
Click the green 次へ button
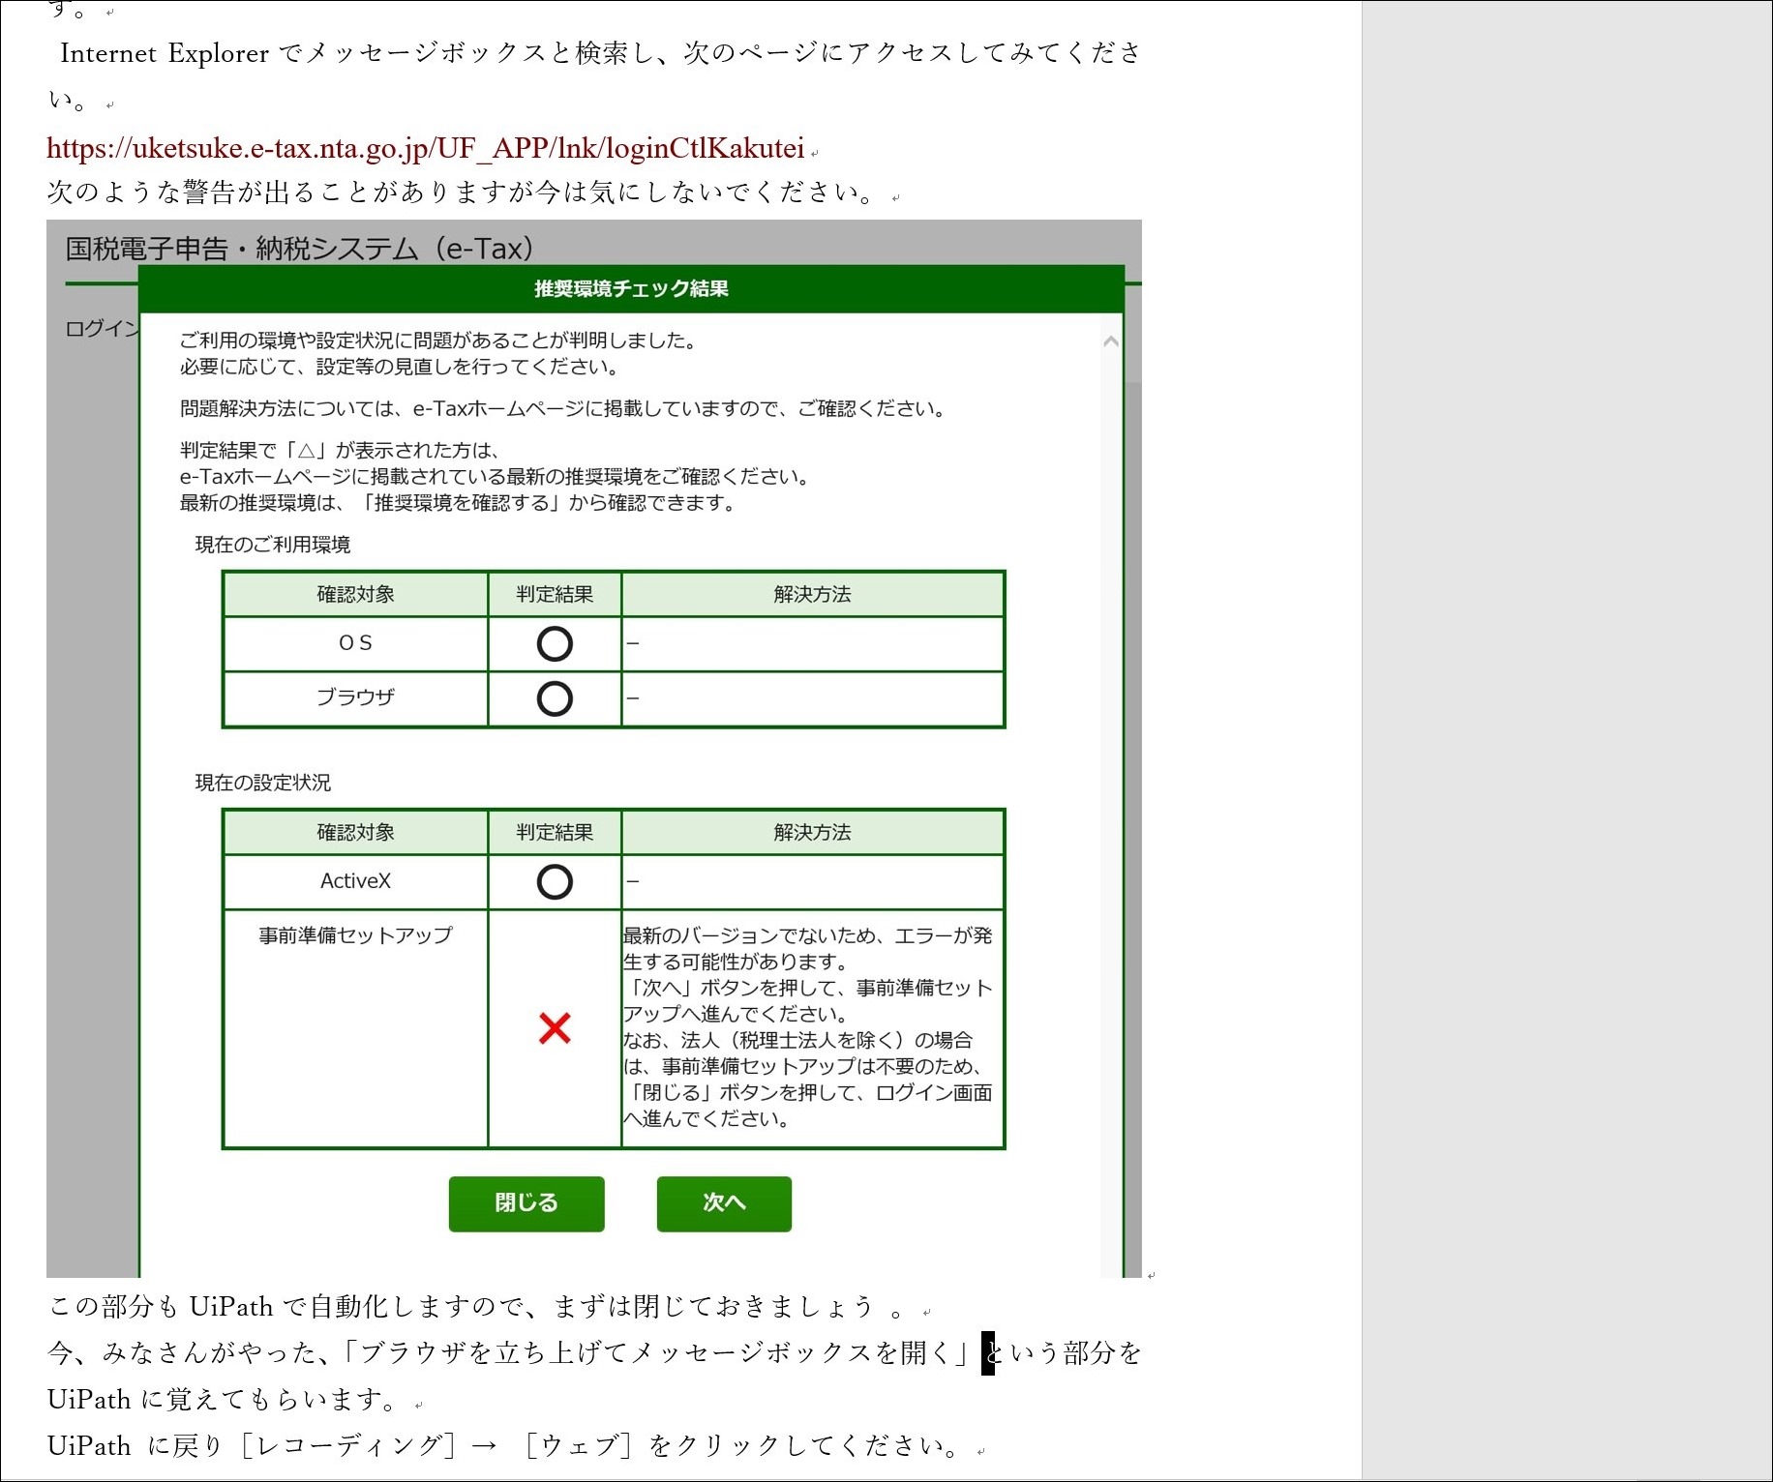[724, 1203]
